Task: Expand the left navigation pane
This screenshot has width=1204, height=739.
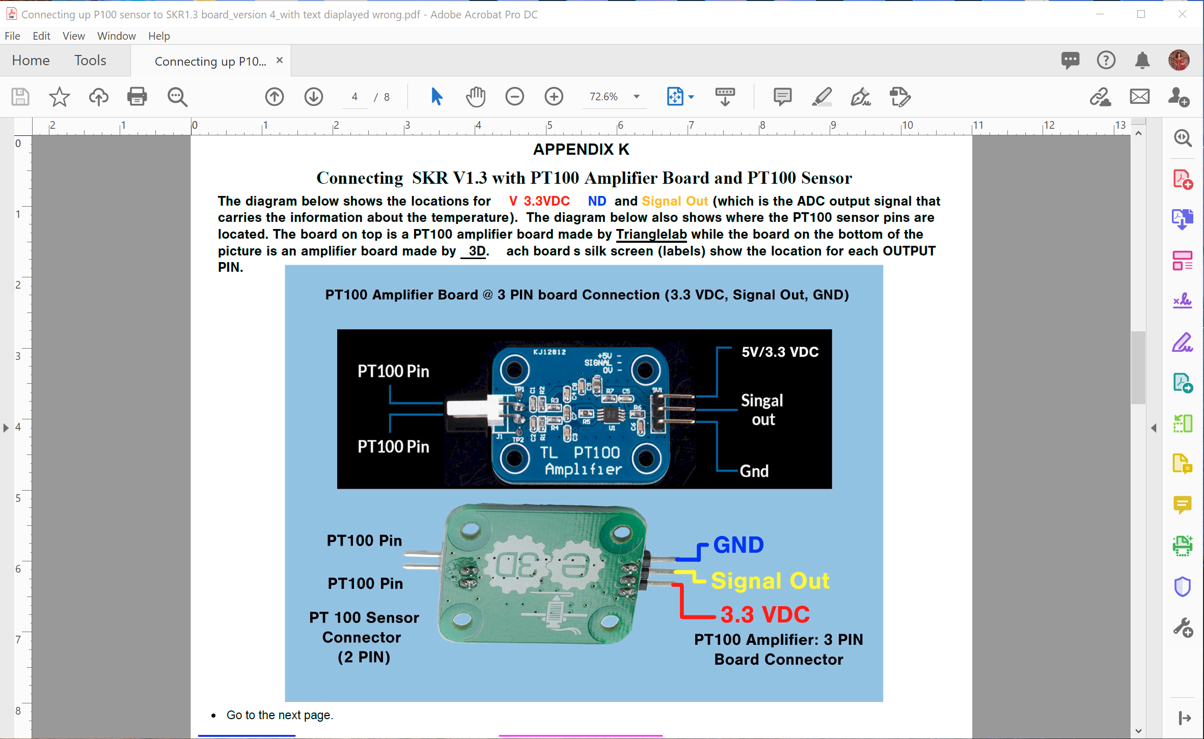Action: (x=6, y=428)
